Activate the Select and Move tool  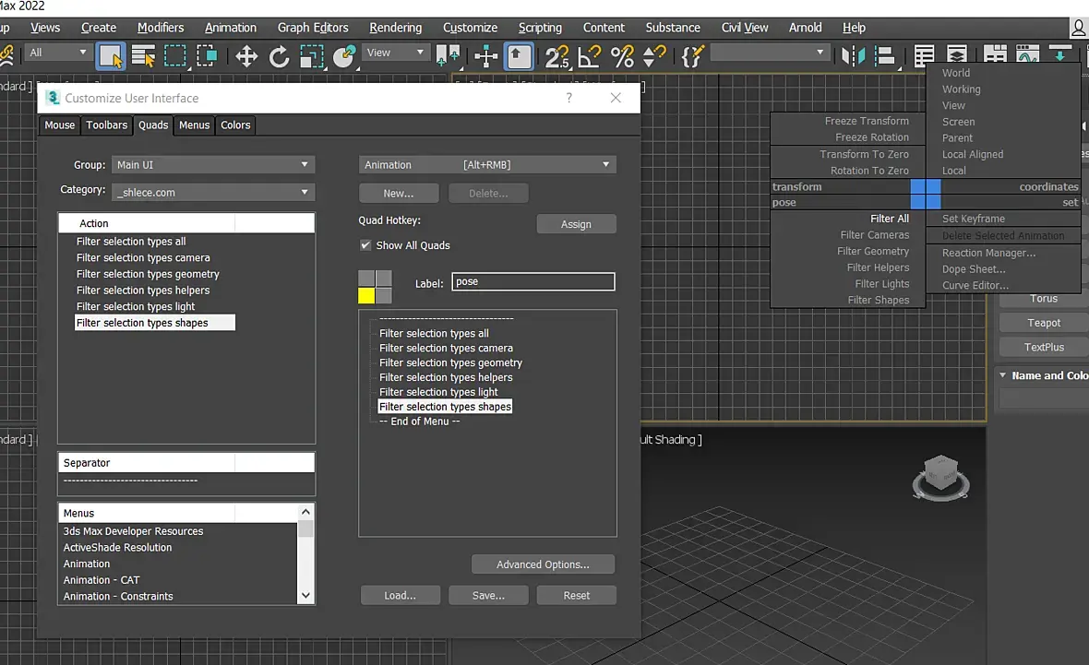246,56
